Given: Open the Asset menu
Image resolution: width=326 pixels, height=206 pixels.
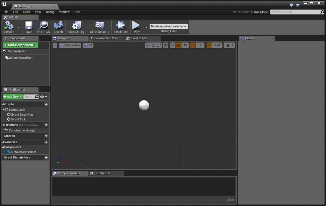Looking at the screenshot, I should coord(26,12).
